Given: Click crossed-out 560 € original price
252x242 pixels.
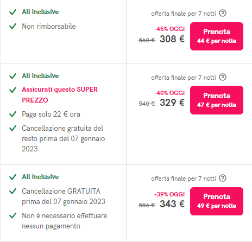Looking at the screenshot, I should pyautogui.click(x=147, y=40).
